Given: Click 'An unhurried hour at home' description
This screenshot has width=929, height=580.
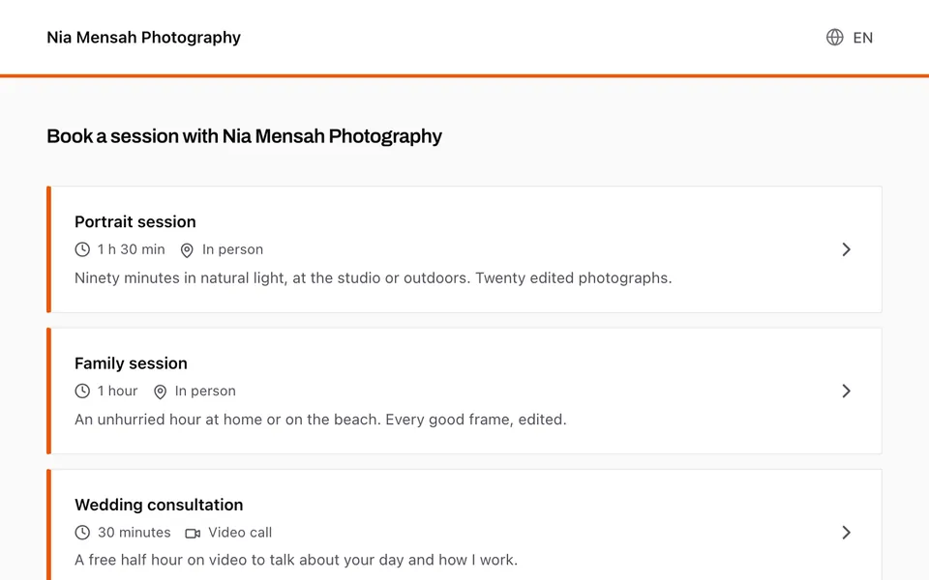Looking at the screenshot, I should [x=320, y=420].
